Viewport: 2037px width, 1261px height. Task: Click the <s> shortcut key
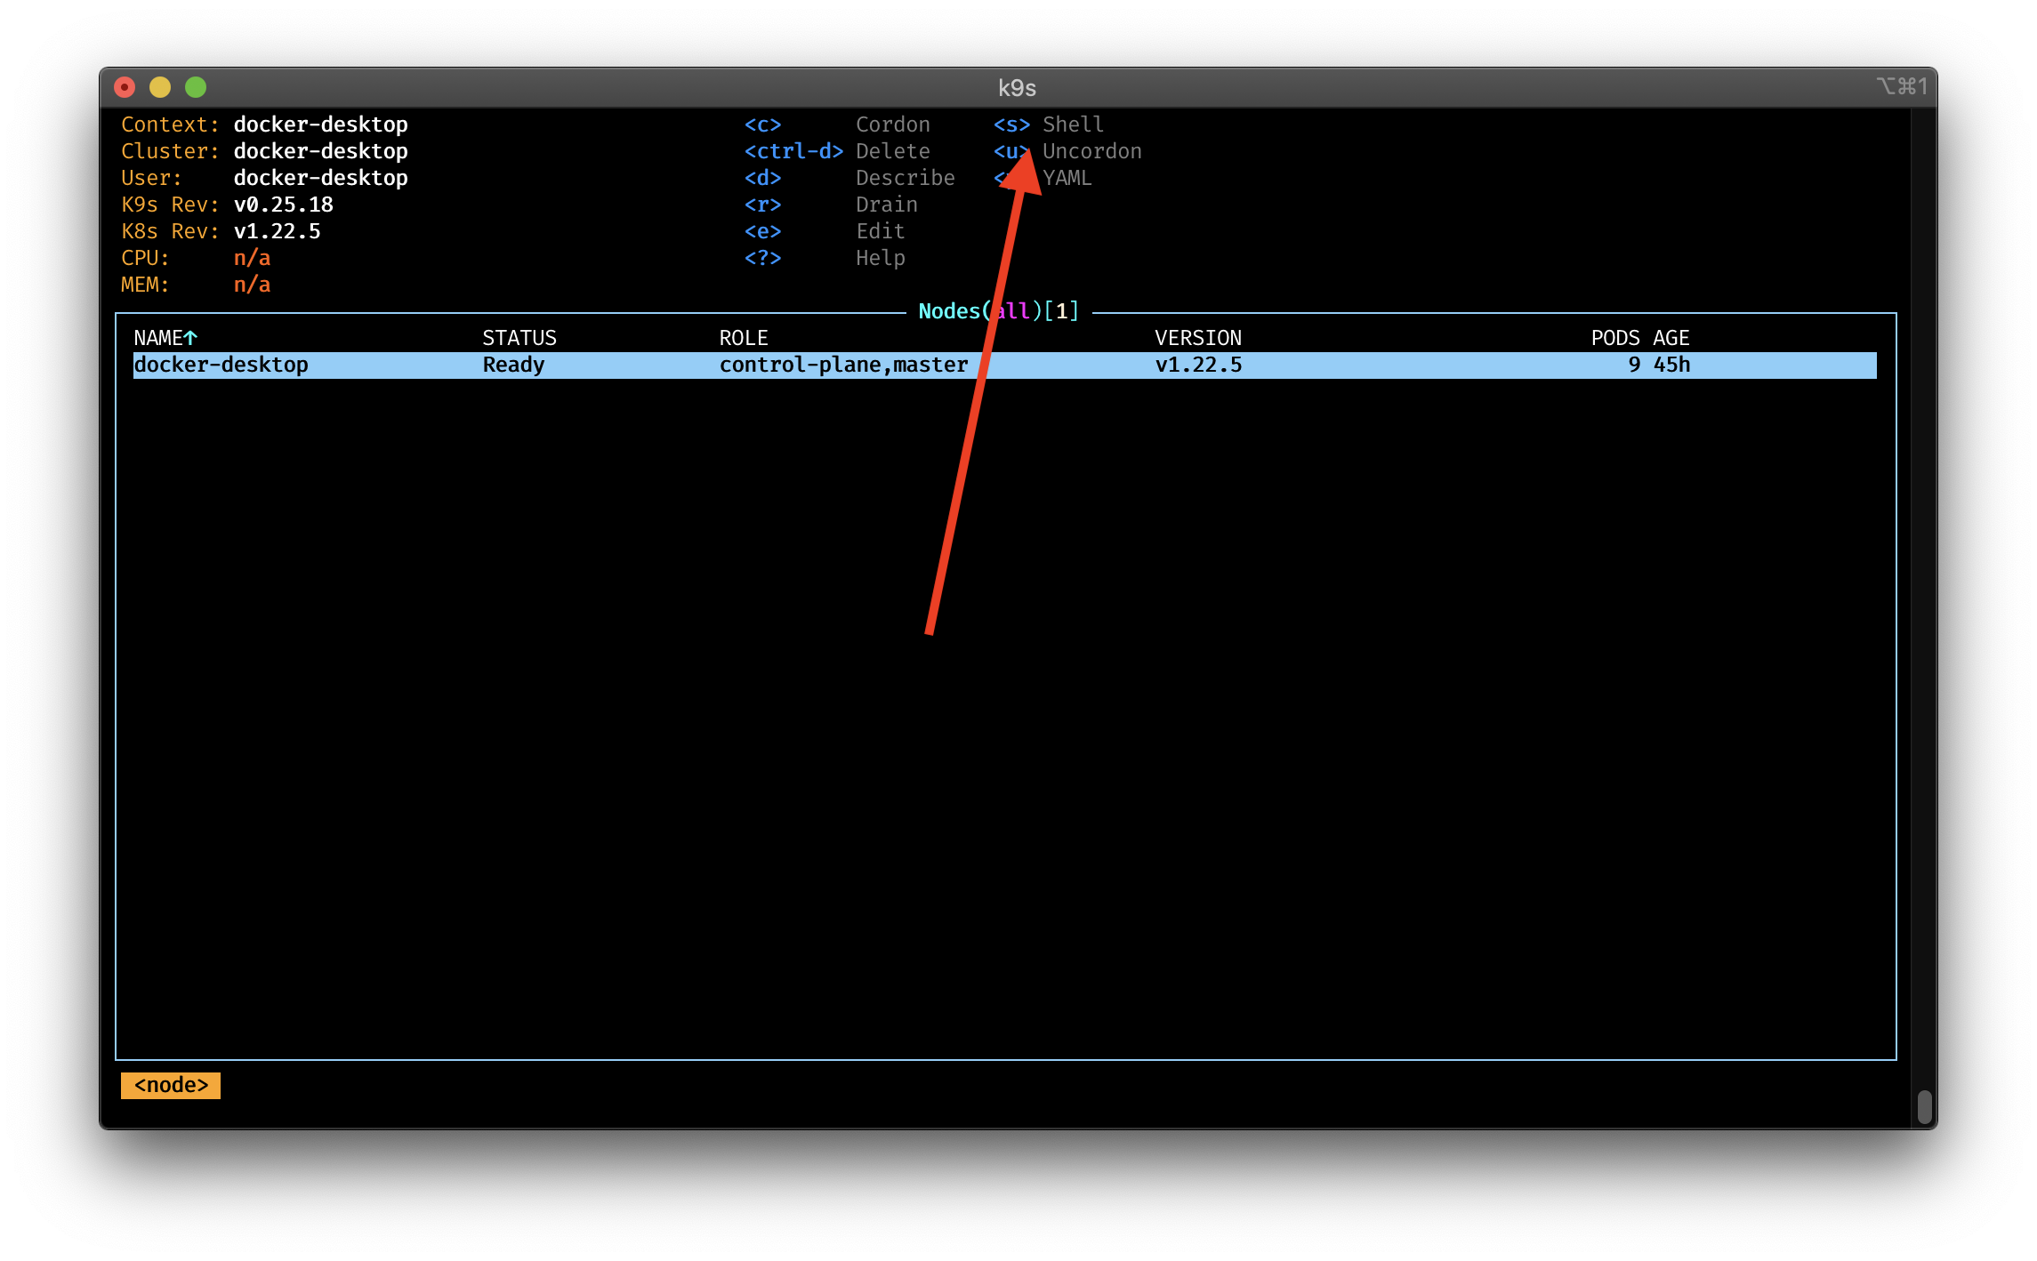1011,124
